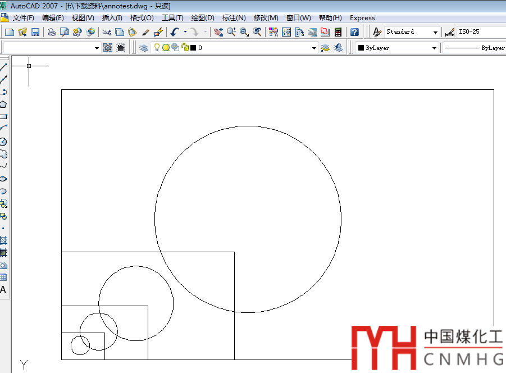
Task: Toggle freeze/thaw sun icon for layer 0
Action: tap(166, 48)
